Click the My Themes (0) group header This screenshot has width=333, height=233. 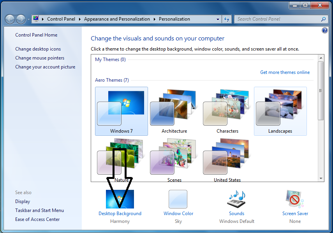pyautogui.click(x=111, y=60)
